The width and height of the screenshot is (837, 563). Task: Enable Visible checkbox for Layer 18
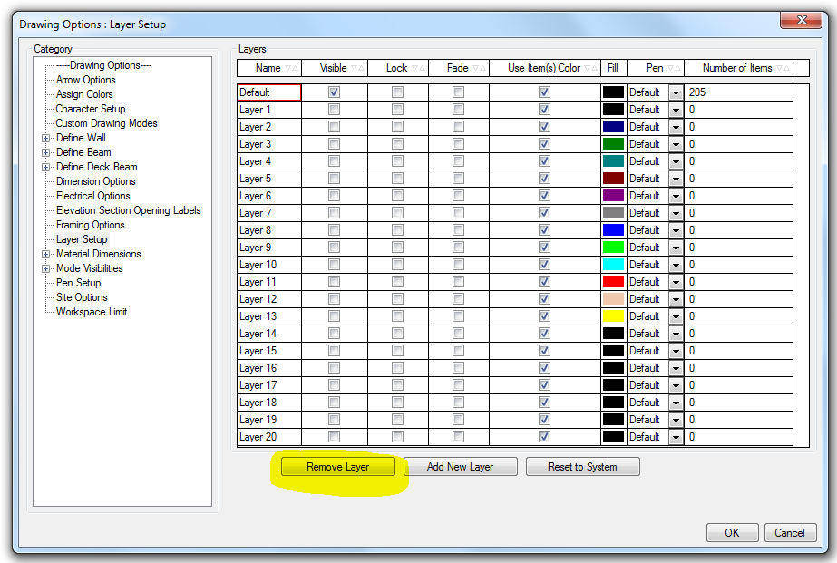pos(334,403)
